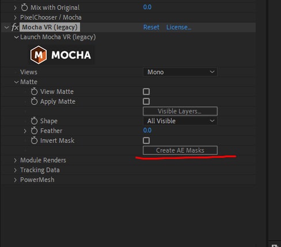The height and width of the screenshot is (247, 281).
Task: Select the Module Renders label
Action: [43, 160]
